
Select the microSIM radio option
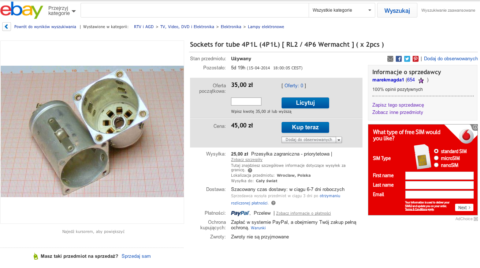pyautogui.click(x=436, y=158)
